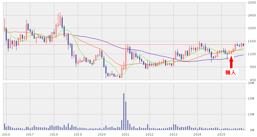Click the 10M volume axis label
The image size is (257, 137).
tap(251, 114)
